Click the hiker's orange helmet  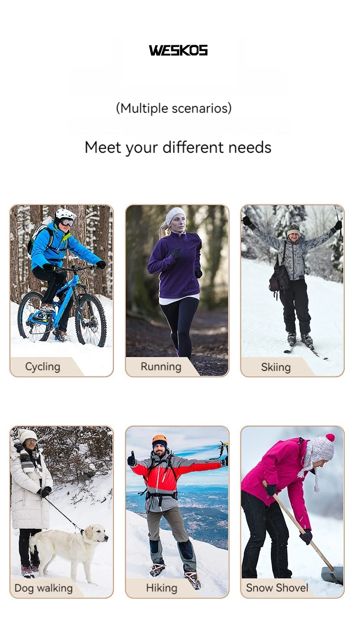(x=160, y=439)
